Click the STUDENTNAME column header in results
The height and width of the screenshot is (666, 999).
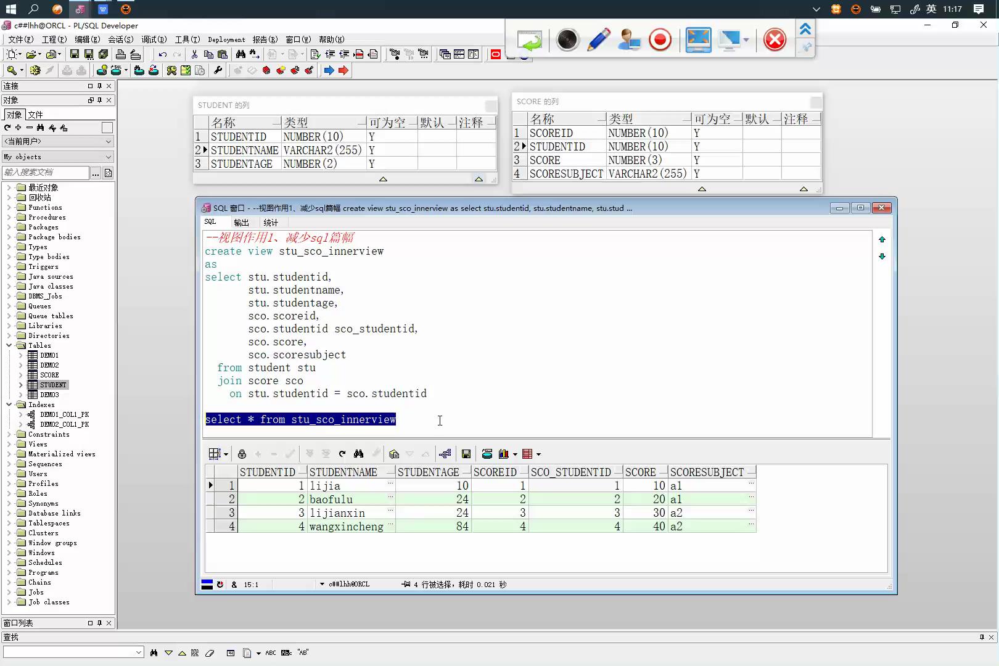point(351,472)
